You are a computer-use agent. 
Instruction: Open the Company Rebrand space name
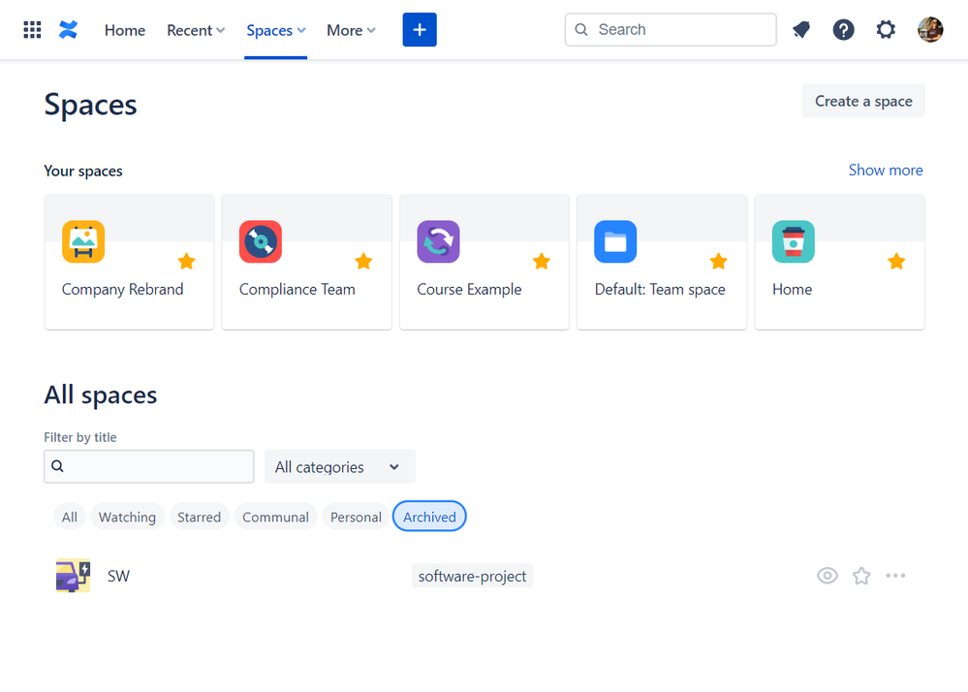tap(122, 290)
